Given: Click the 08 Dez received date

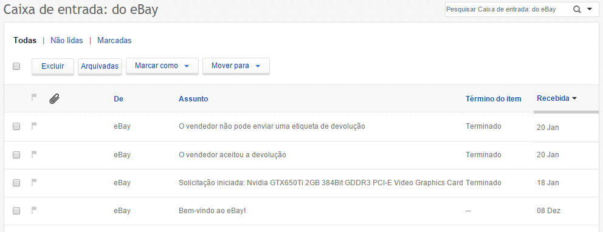Looking at the screenshot, I should pyautogui.click(x=549, y=211).
